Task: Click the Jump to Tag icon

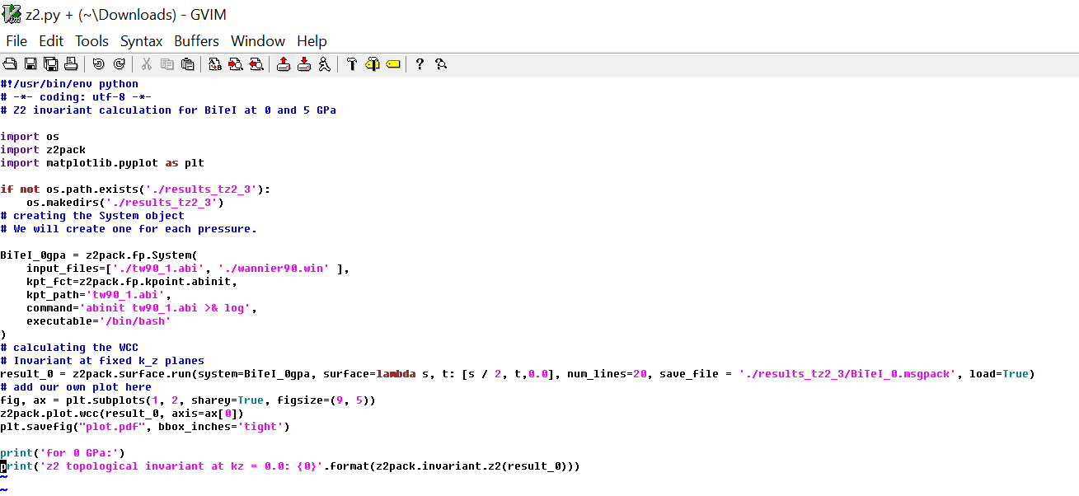Action: tap(393, 64)
